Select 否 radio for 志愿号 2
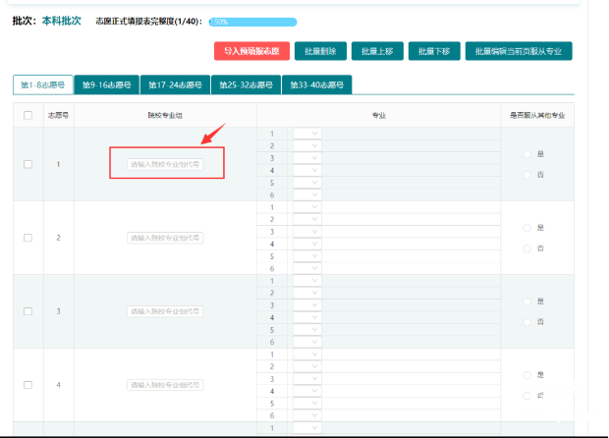609x438 pixels. point(527,247)
